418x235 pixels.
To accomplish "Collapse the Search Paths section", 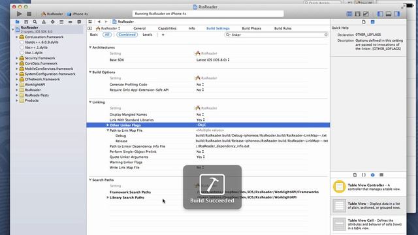I will pyautogui.click(x=90, y=180).
